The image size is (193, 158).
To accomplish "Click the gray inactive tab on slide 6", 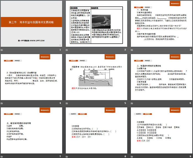I will tap(147, 61).
